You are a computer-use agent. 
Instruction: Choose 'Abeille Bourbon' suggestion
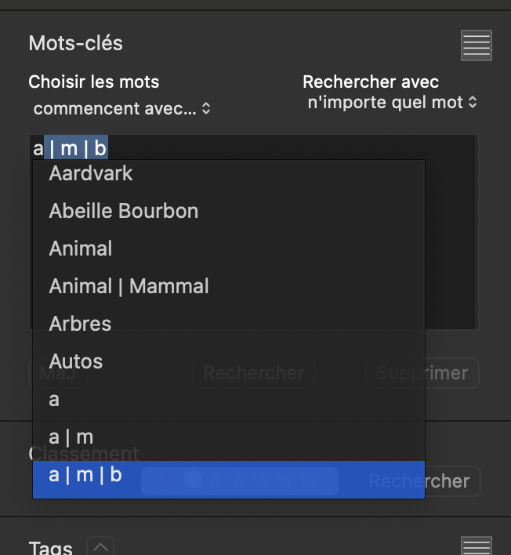123,211
